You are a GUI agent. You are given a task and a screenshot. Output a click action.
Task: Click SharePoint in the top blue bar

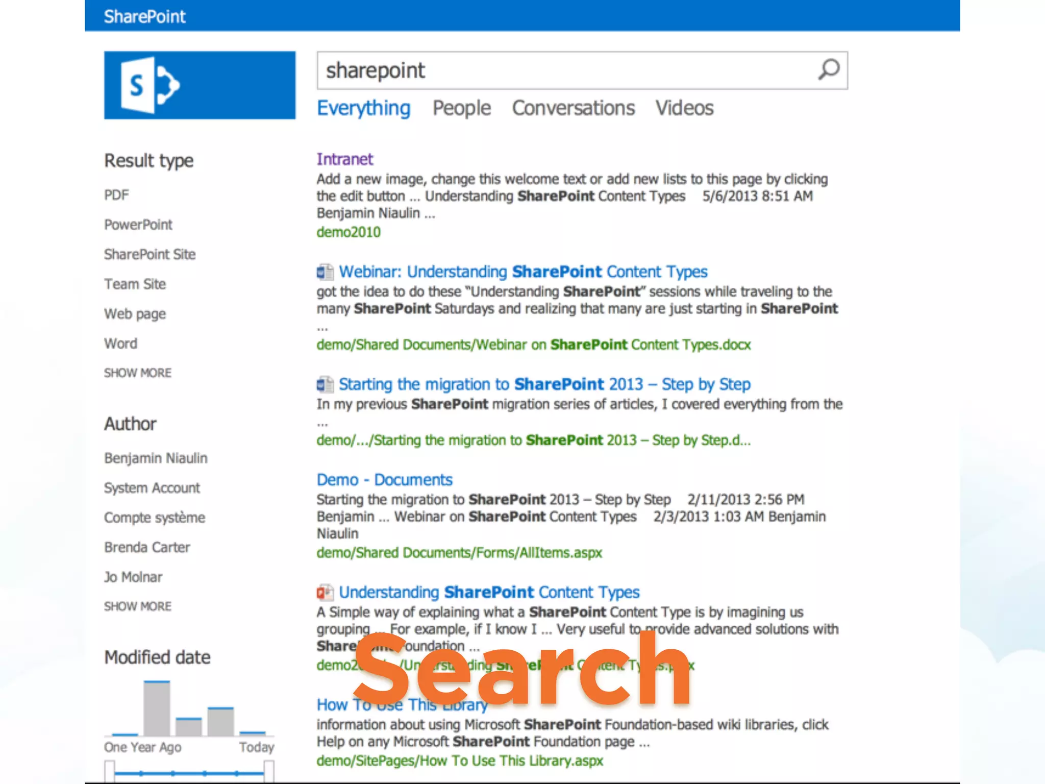click(x=144, y=17)
